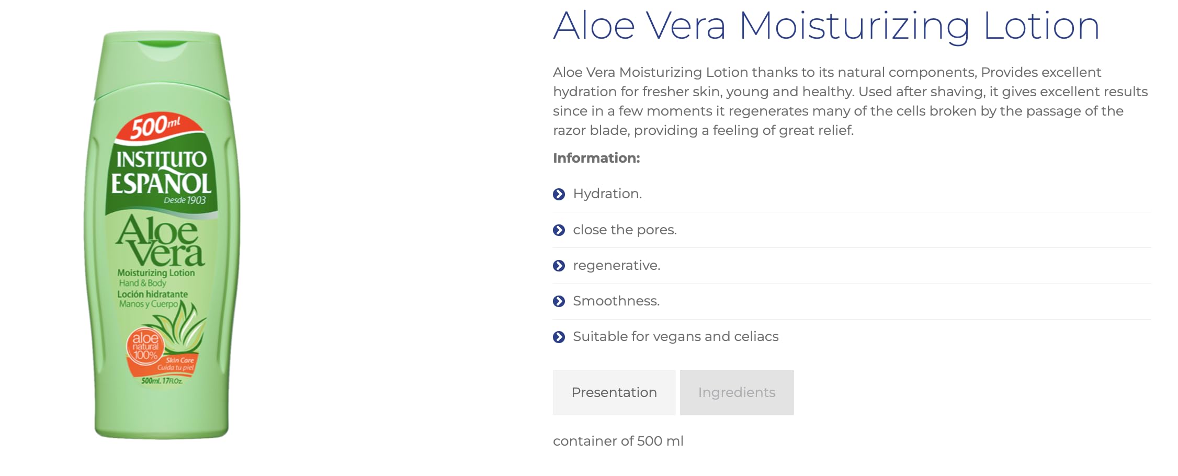1178x476 pixels.
Task: Click arrow icon for vegans and celiacs
Action: click(x=559, y=337)
